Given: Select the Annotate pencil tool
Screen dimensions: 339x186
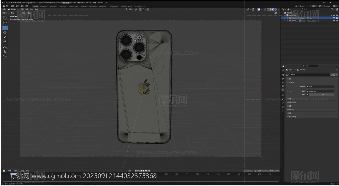Looking at the screenshot, I should (5, 47).
